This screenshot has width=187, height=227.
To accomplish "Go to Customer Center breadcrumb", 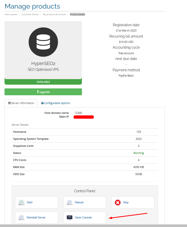I will click(30, 14).
